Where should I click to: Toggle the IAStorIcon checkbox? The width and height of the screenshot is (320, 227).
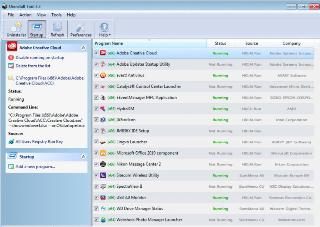pos(96,120)
